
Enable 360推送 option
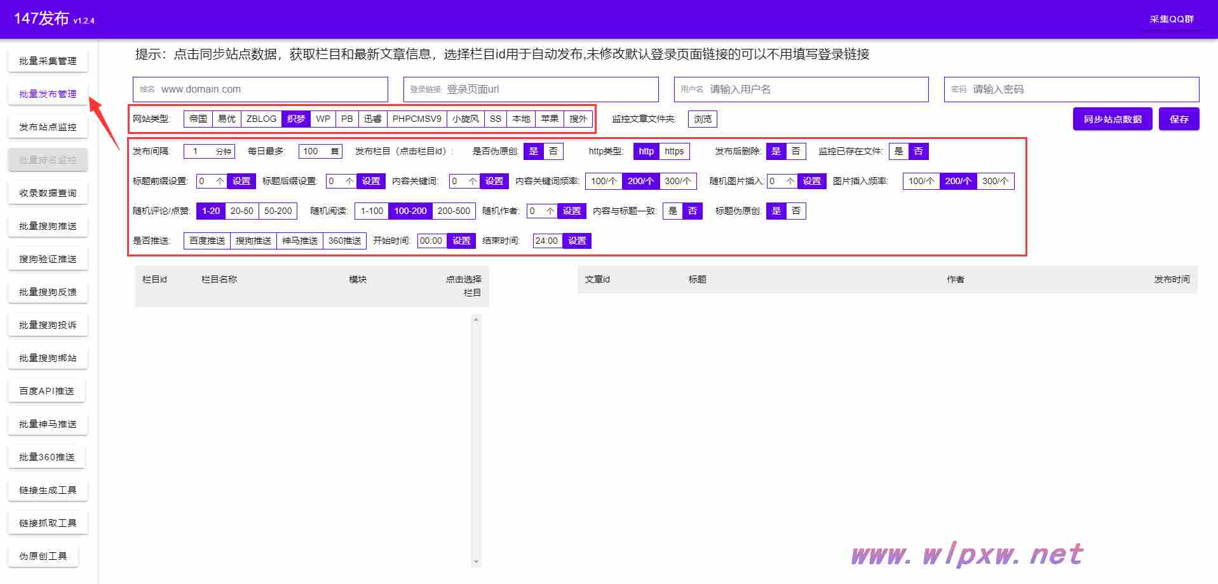pos(344,241)
